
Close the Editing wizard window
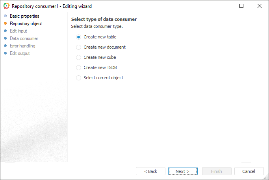click(x=259, y=6)
